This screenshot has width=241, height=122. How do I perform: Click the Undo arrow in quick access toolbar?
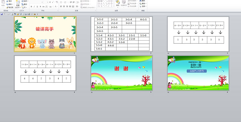coord(4,14)
